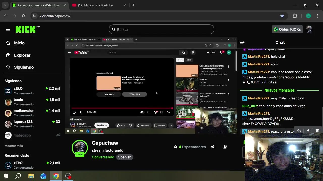323x181 pixels.
Task: Click the Obtén KICKs button
Action: 287,29
